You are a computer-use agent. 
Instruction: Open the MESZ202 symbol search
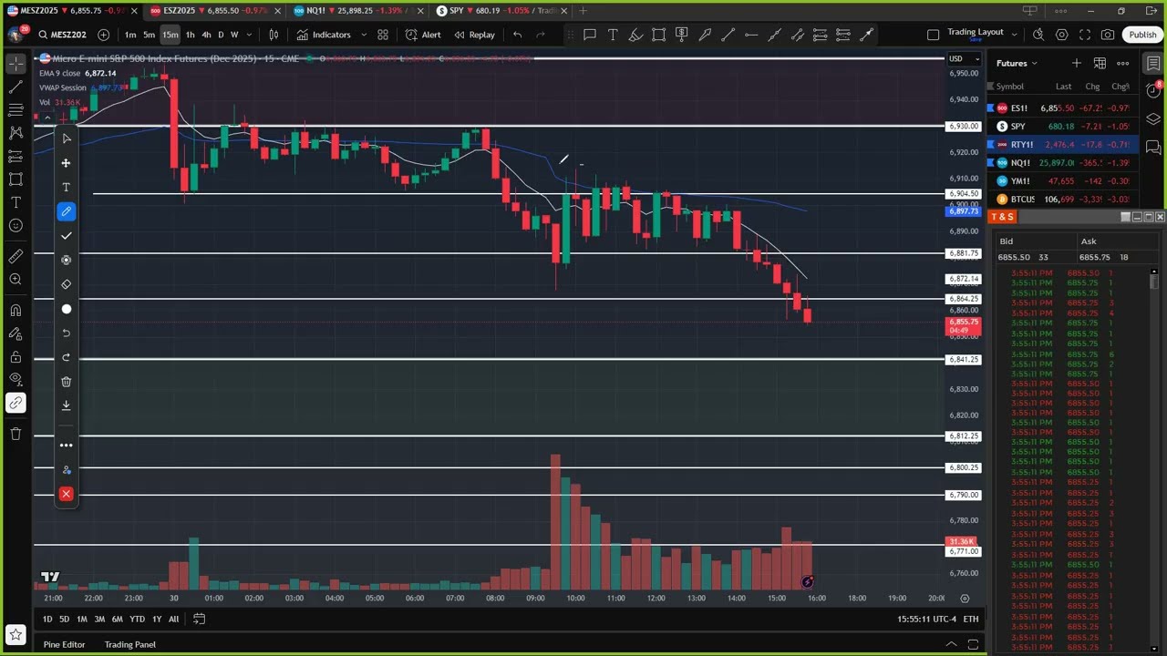(62, 35)
